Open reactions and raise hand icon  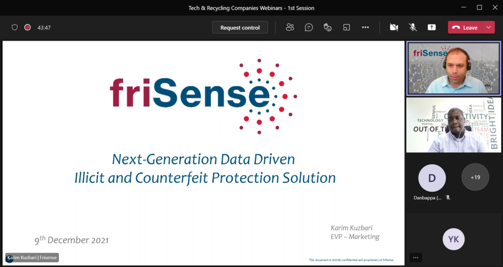pyautogui.click(x=328, y=28)
